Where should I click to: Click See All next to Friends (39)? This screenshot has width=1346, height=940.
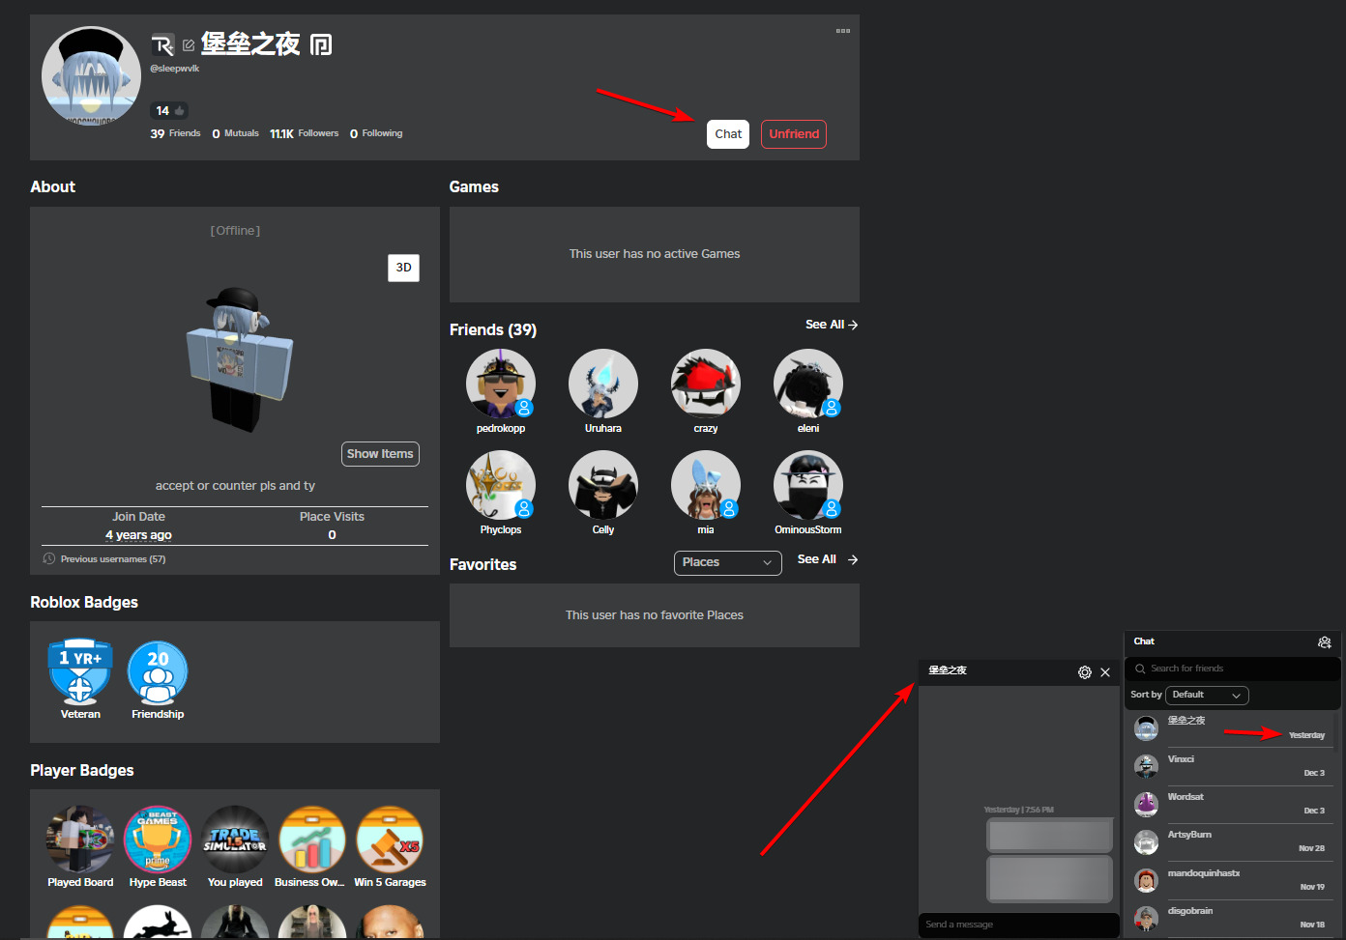pyautogui.click(x=832, y=325)
